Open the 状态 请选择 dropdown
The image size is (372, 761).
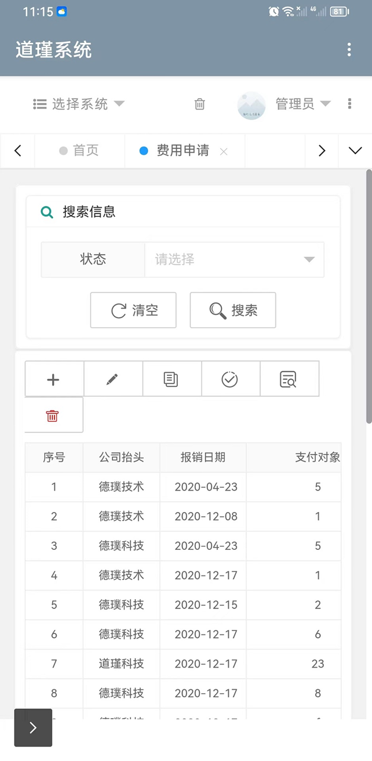[234, 259]
